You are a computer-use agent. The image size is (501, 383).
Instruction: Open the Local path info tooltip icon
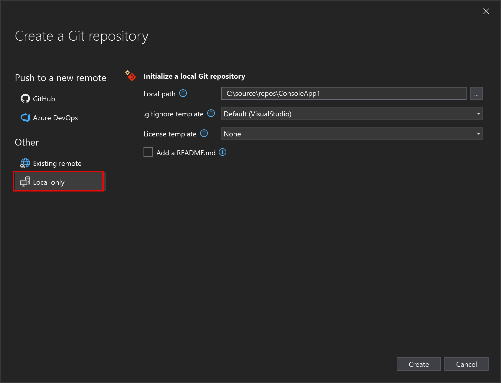pyautogui.click(x=183, y=93)
